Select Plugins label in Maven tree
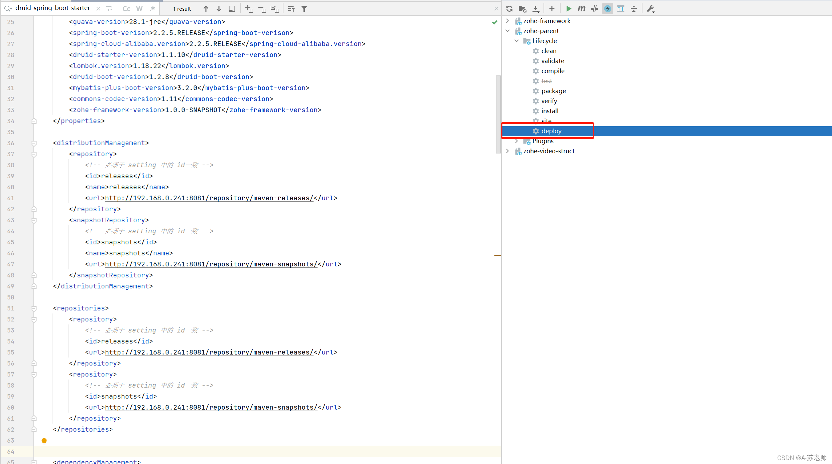Viewport: 832px width, 464px height. (543, 141)
